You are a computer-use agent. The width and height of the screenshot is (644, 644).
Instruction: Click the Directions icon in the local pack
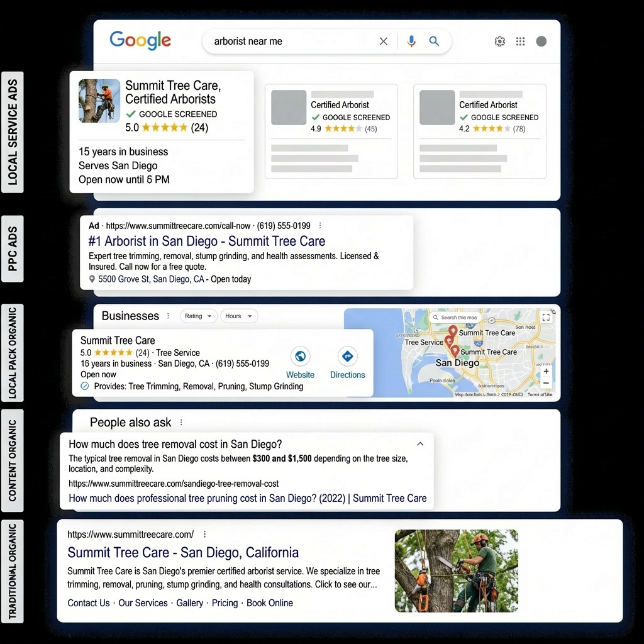(347, 357)
